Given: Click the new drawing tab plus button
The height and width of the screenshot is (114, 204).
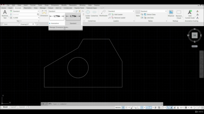Looking at the screenshot, I should (x=38, y=24).
